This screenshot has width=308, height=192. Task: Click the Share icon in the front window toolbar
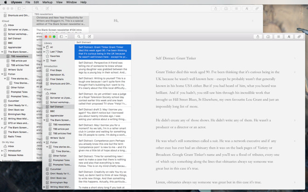point(258,37)
